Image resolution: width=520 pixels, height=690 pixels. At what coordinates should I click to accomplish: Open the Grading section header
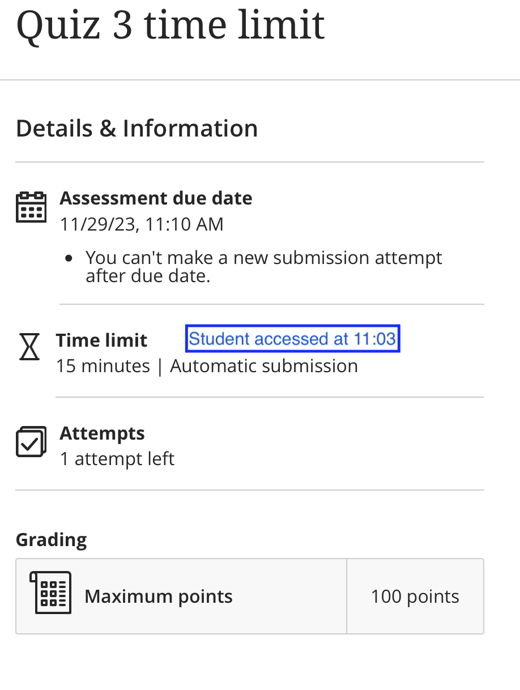coord(51,540)
